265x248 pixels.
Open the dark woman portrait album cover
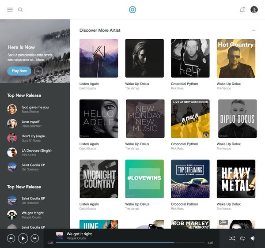pos(144,58)
